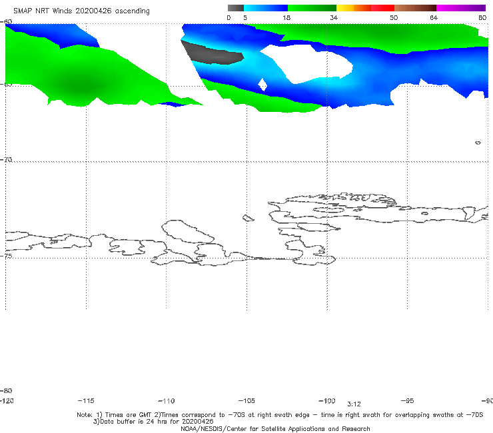Screen dimensions: 493x433
Task: Click the magenta segment of the color bar
Action: pos(461,8)
